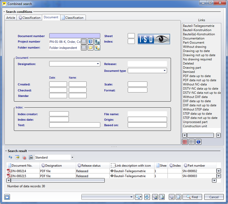The height and width of the screenshot is (204, 228).
Task: Click the Cancel button
Action: tap(214, 197)
